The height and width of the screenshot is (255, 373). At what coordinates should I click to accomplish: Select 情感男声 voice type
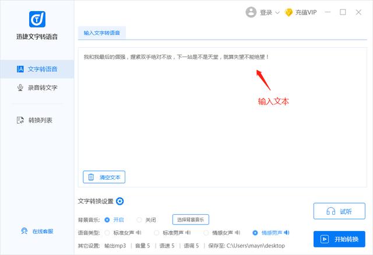(267, 233)
